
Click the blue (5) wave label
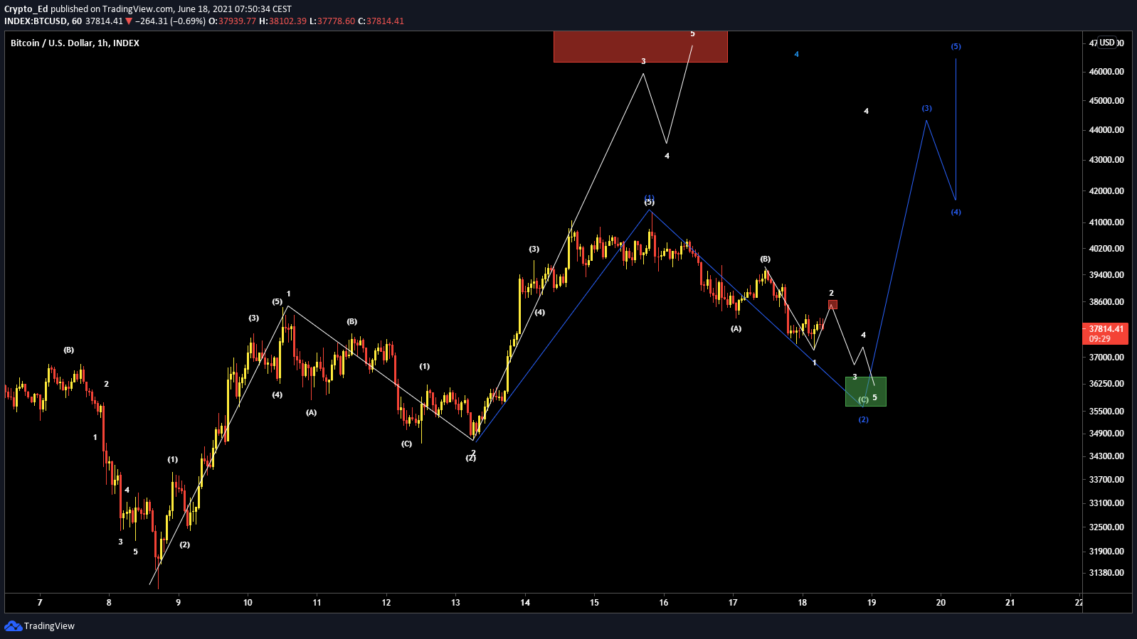pos(956,47)
